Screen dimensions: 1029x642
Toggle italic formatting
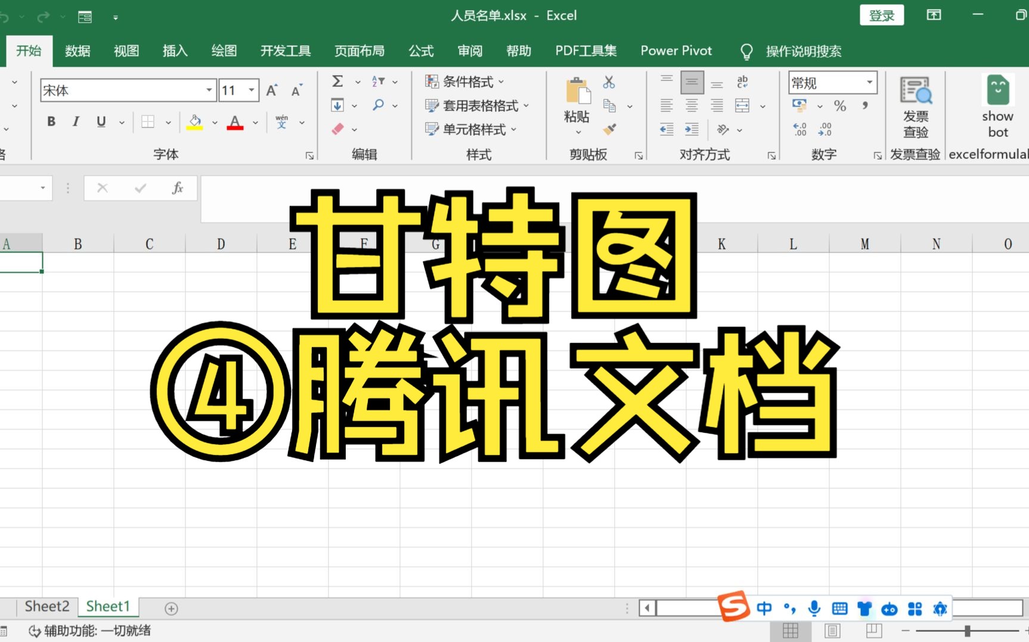(x=76, y=121)
